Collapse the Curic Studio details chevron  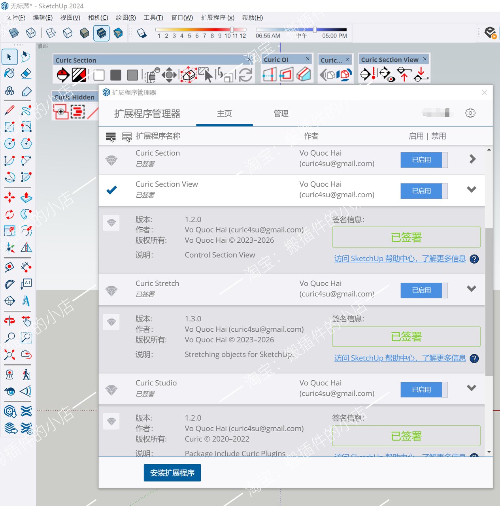[x=472, y=388]
